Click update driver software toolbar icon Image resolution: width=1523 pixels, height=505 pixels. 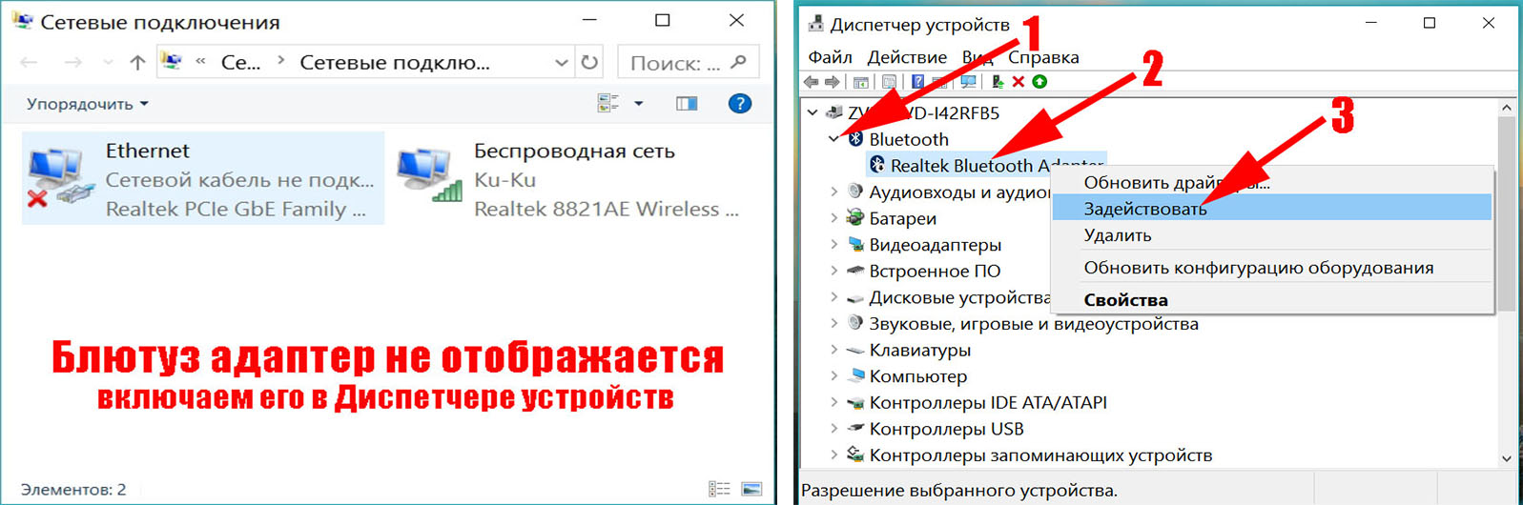(998, 82)
